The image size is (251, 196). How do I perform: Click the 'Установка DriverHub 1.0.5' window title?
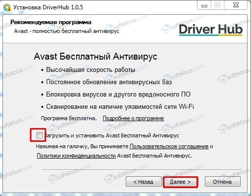click(48, 7)
